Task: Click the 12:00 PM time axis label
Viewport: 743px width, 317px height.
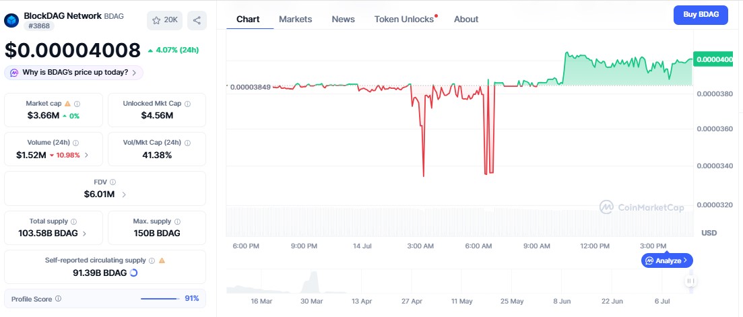Action: 595,246
